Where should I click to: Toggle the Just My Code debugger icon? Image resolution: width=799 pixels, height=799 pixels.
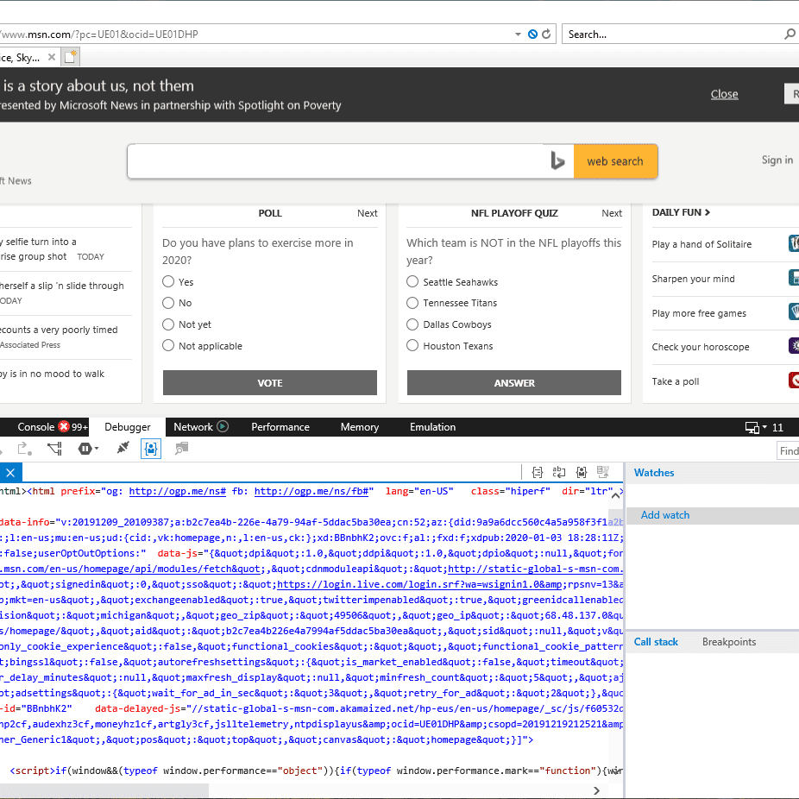tap(151, 449)
